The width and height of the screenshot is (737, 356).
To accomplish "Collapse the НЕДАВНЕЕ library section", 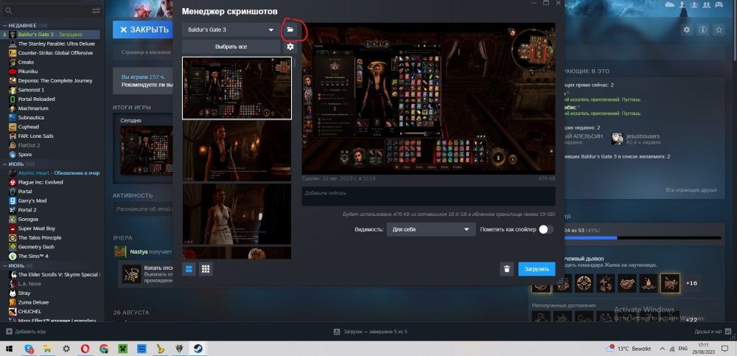I will pyautogui.click(x=4, y=24).
